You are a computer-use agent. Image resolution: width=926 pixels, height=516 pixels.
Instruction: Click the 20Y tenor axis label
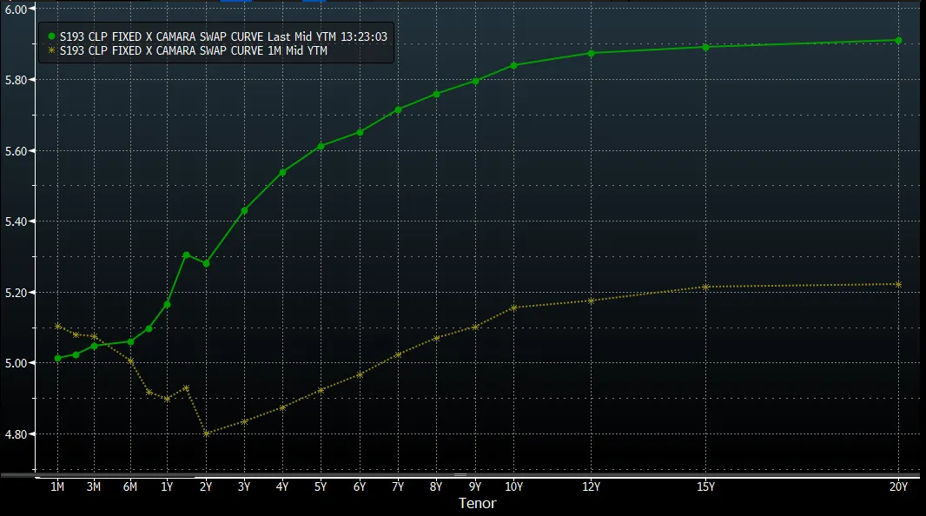[x=898, y=487]
